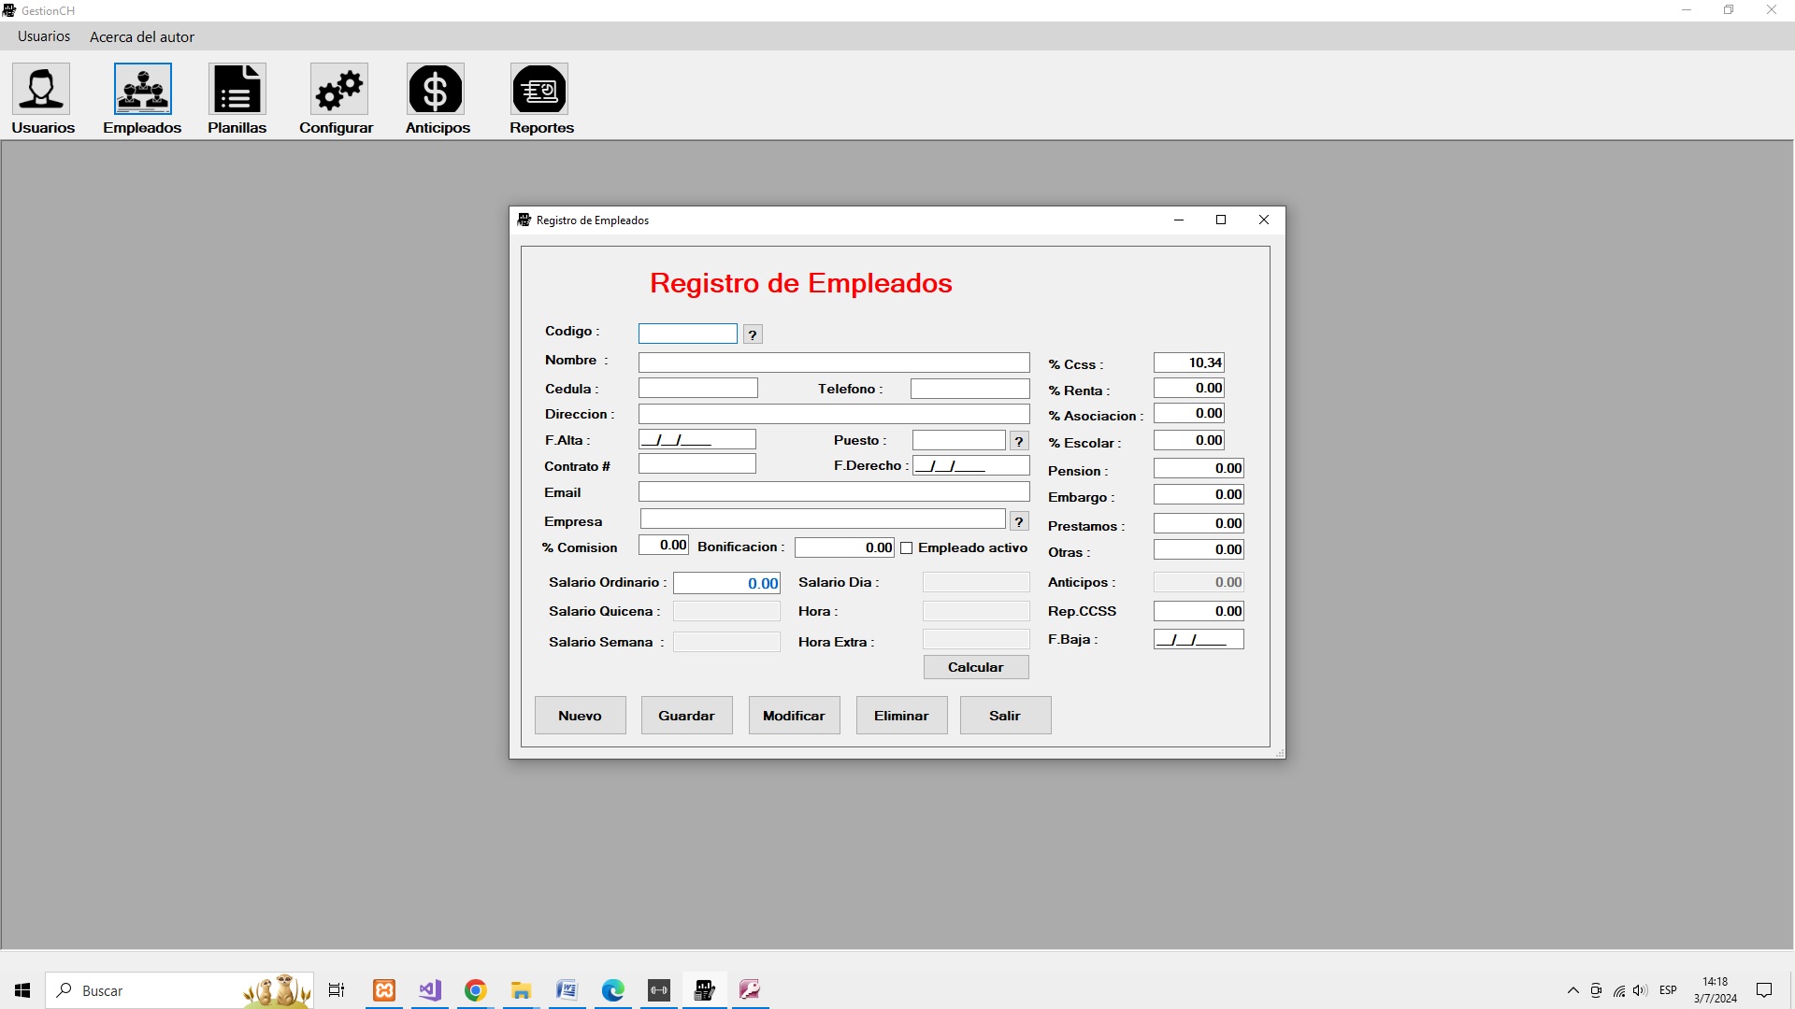
Task: Toggle Empleado activo checkbox
Action: (907, 548)
